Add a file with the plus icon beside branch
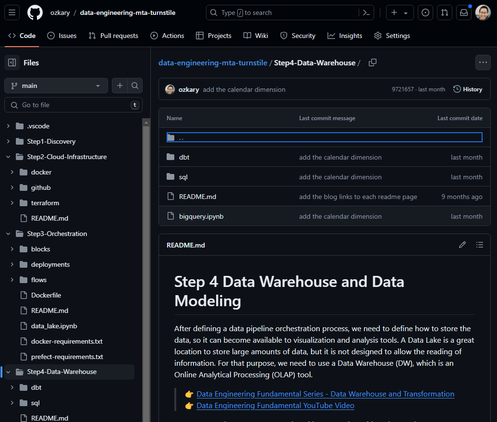Image resolution: width=497 pixels, height=422 pixels. (120, 86)
